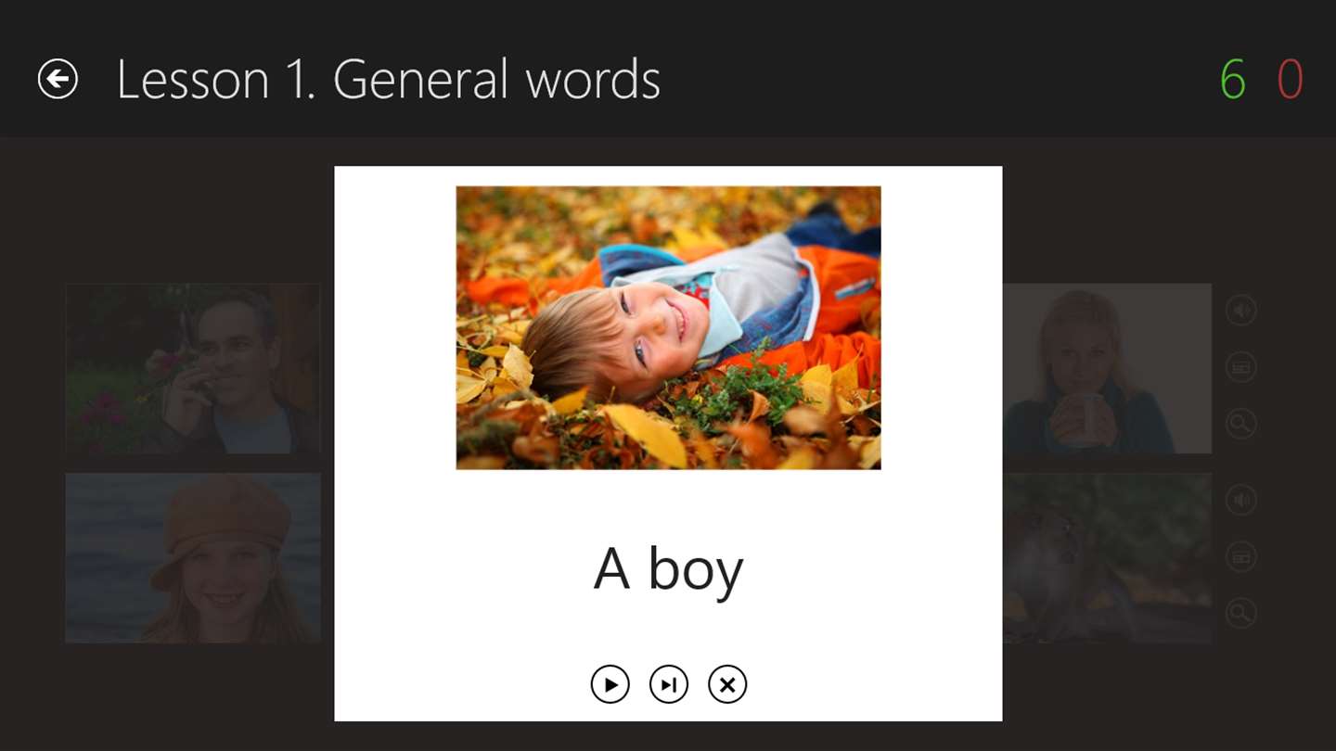
Task: Click the red wrong-answers score 0
Action: 1290,80
